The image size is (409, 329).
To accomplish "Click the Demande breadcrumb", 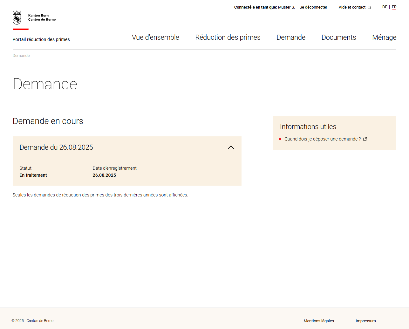I will tap(21, 55).
